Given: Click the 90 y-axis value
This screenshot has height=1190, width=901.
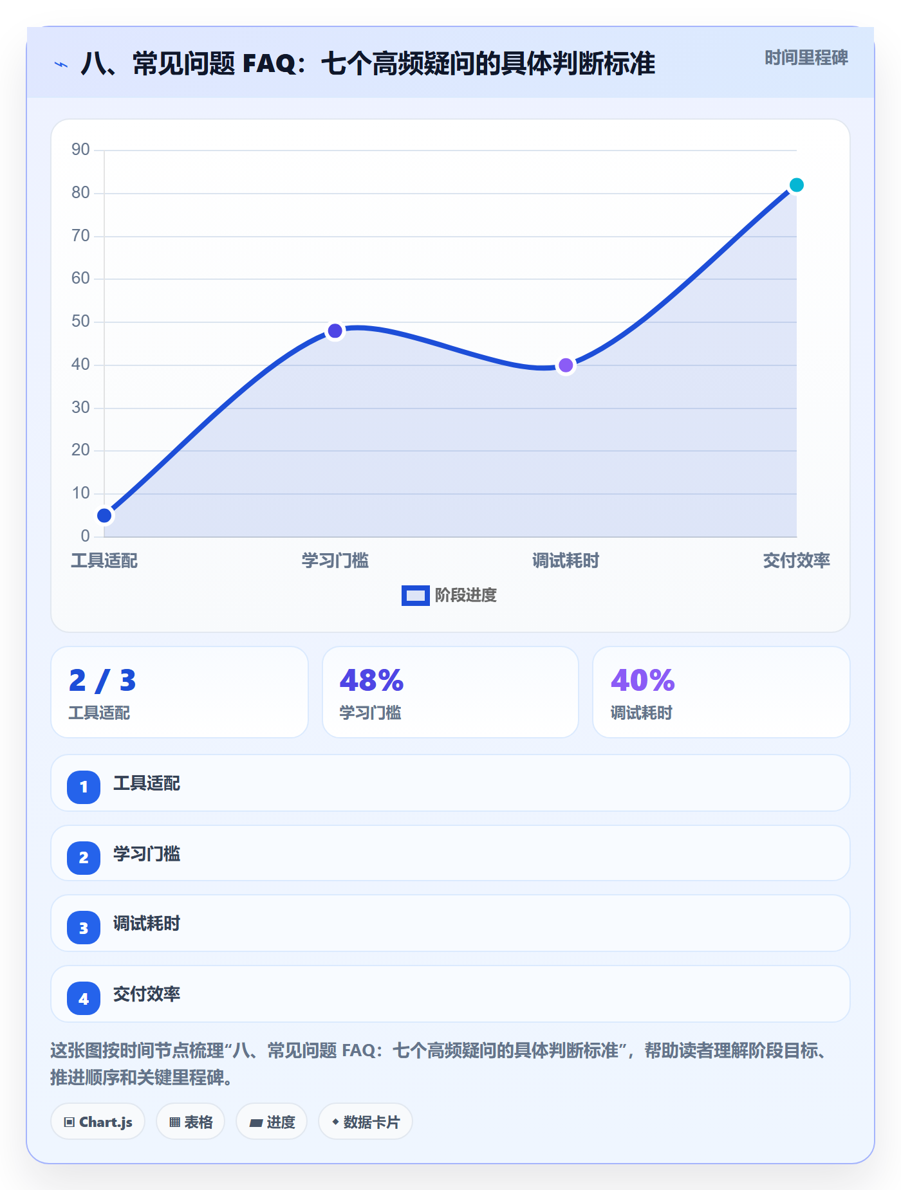Looking at the screenshot, I should (80, 150).
